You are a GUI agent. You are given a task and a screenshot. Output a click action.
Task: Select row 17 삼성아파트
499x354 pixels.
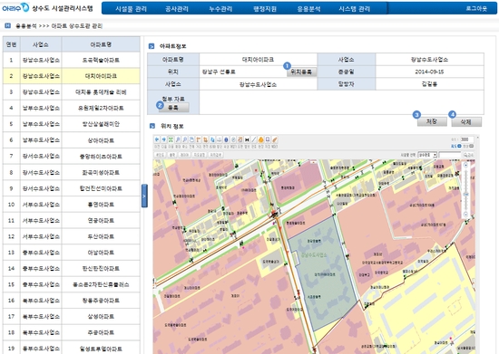coord(72,317)
